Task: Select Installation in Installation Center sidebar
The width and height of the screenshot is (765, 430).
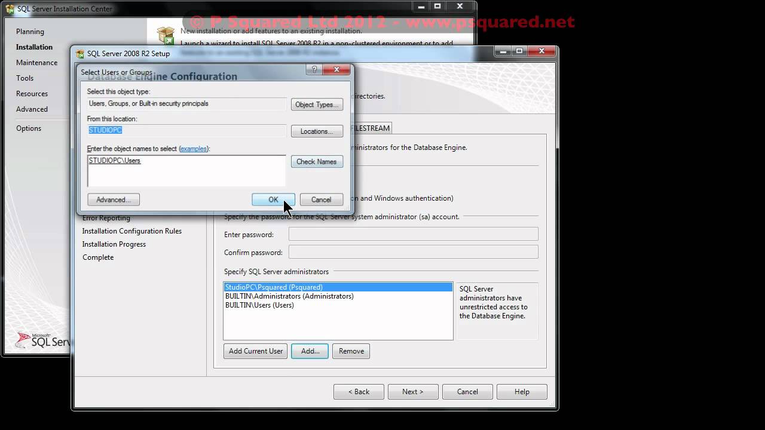Action: pos(34,47)
